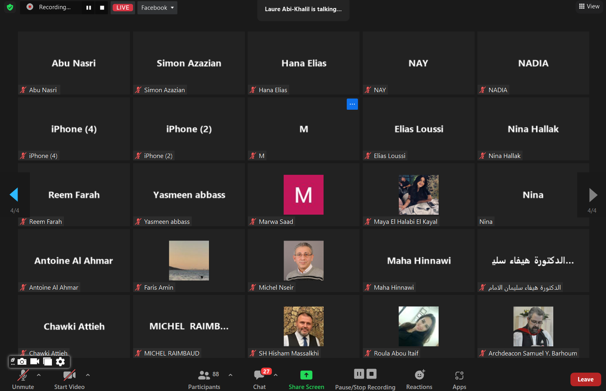Click the 'Laure Abi-Khalil is talking...' banner

click(303, 9)
